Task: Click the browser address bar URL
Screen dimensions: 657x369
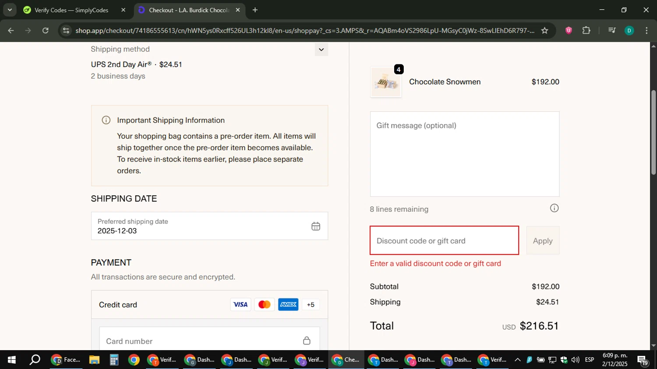Action: (304, 30)
